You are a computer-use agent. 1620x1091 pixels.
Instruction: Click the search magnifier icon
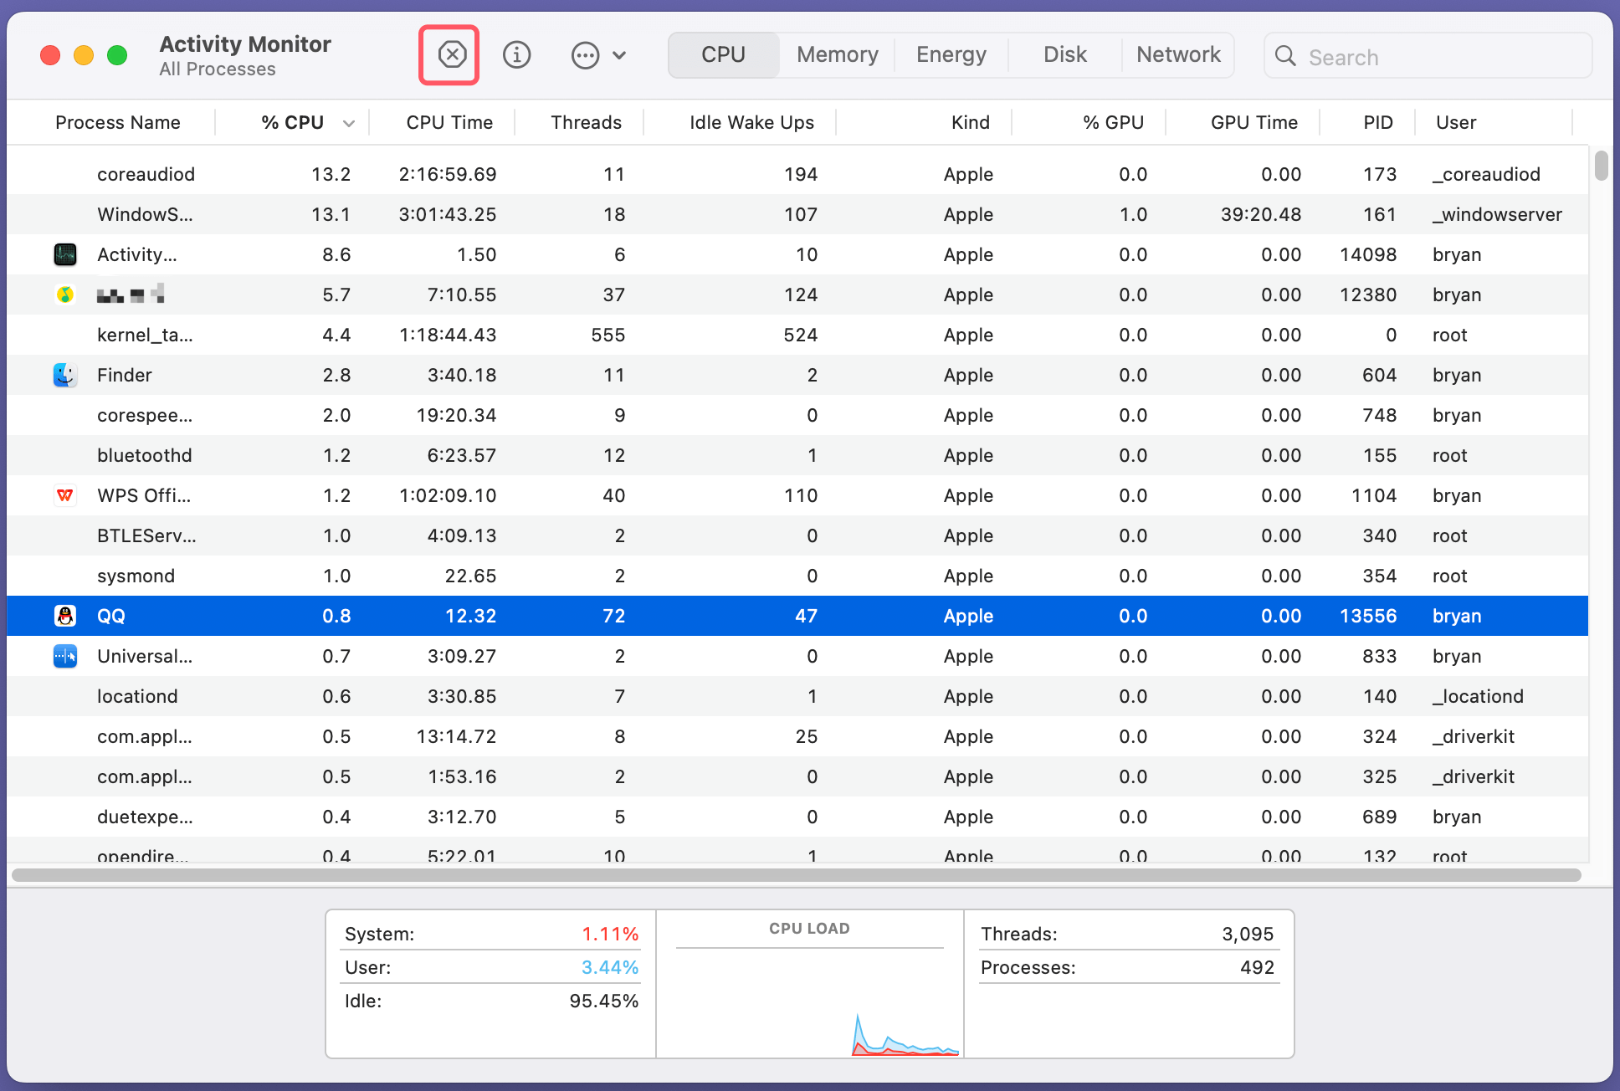coord(1286,56)
